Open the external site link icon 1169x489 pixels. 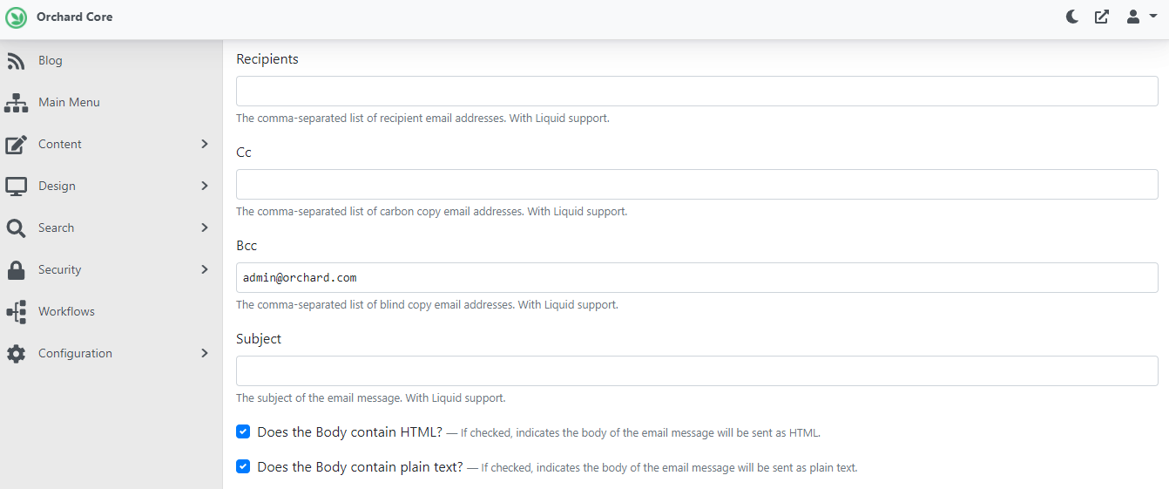(x=1102, y=17)
